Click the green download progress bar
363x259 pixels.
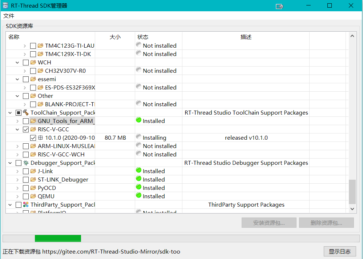[57, 238]
